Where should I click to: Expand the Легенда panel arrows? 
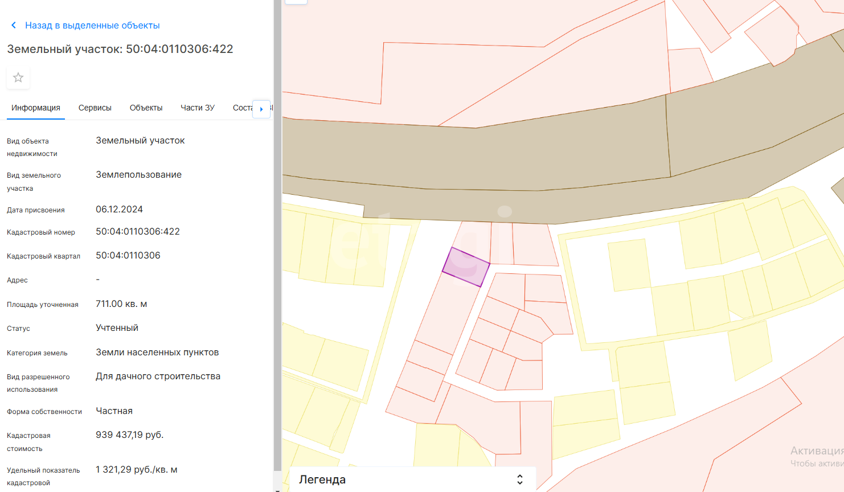tap(519, 479)
